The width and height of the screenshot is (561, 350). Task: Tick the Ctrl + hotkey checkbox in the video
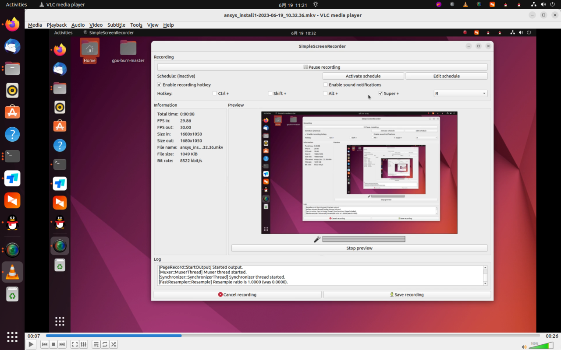point(215,94)
